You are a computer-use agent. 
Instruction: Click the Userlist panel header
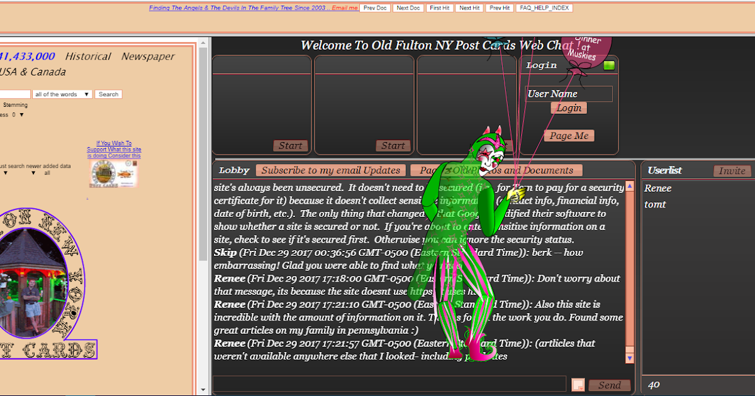665,170
